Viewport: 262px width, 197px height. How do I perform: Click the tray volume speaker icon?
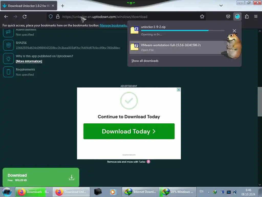(x=235, y=192)
